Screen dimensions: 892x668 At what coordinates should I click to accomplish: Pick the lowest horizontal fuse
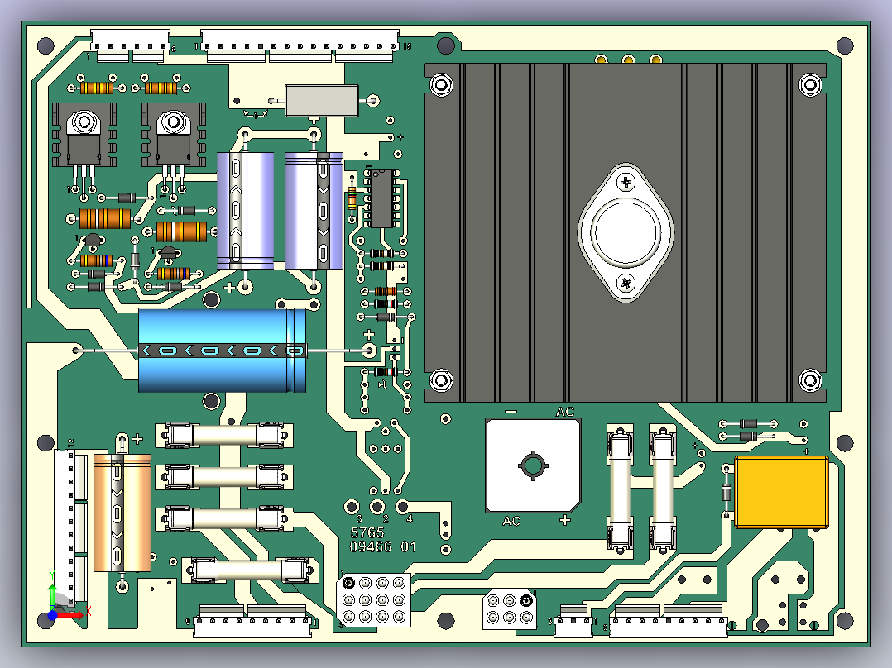coord(250,570)
